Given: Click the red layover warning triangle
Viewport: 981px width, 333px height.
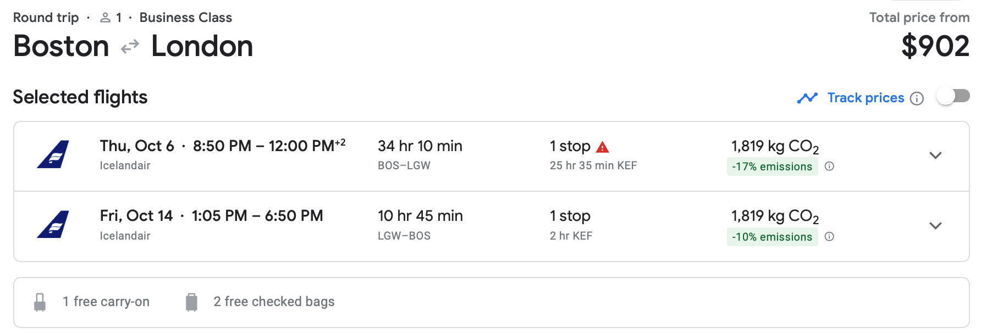Looking at the screenshot, I should click(x=603, y=147).
